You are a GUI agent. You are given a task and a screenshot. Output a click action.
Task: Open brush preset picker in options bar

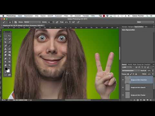click(x=11, y=22)
